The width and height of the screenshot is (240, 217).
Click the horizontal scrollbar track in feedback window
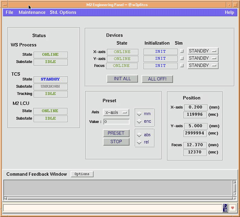click(120, 198)
